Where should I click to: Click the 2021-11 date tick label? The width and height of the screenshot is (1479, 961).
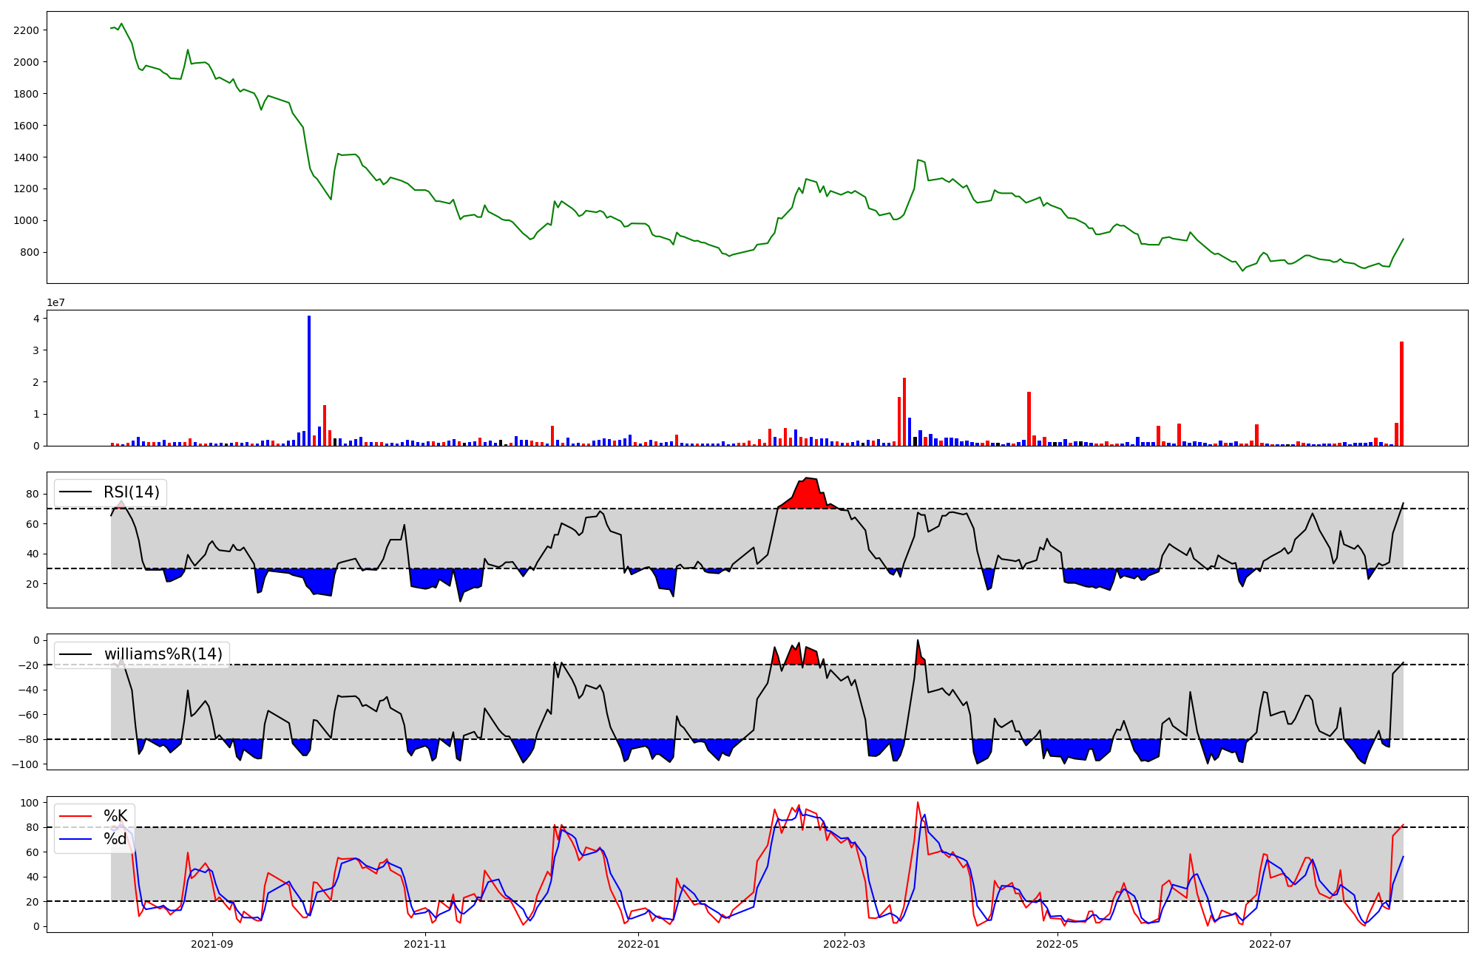[x=425, y=944]
